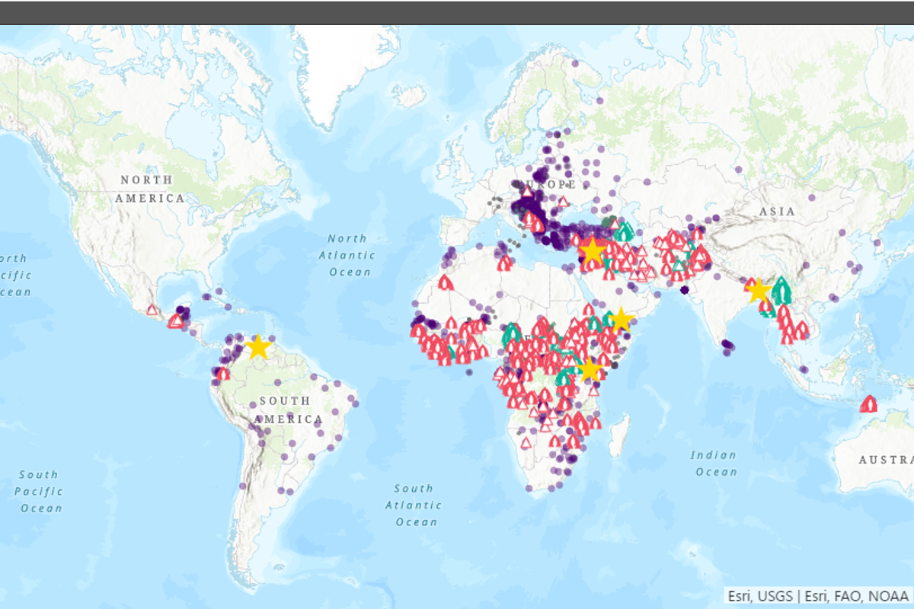The height and width of the screenshot is (609, 914).
Task: Click the Indian Ocean map label
Action: 714,463
